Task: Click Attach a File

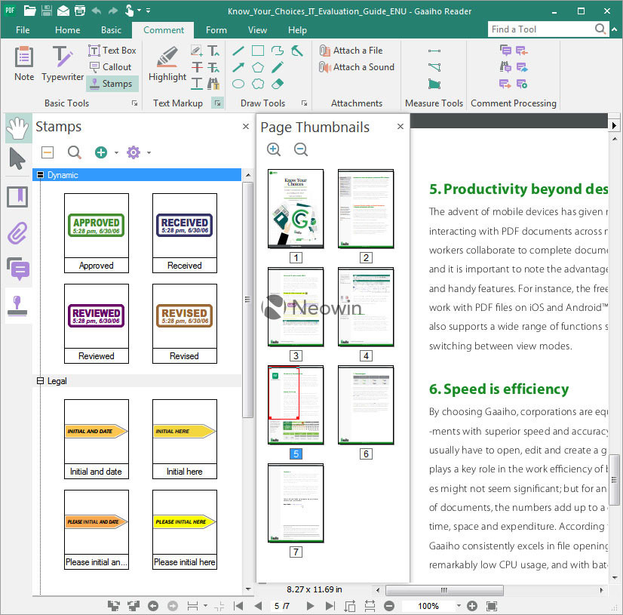Action: click(351, 51)
